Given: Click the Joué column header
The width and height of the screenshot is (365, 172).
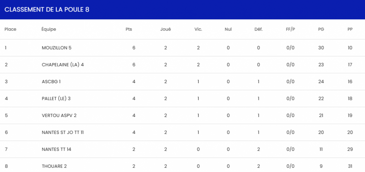Looking at the screenshot, I should pyautogui.click(x=165, y=29).
